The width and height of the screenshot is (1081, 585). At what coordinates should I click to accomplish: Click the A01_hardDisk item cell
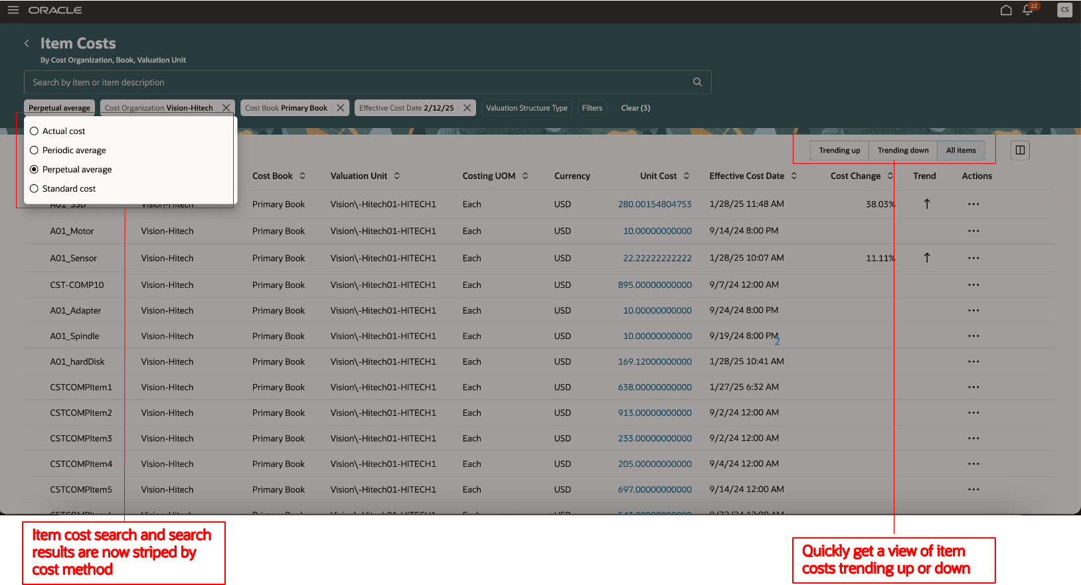point(77,361)
